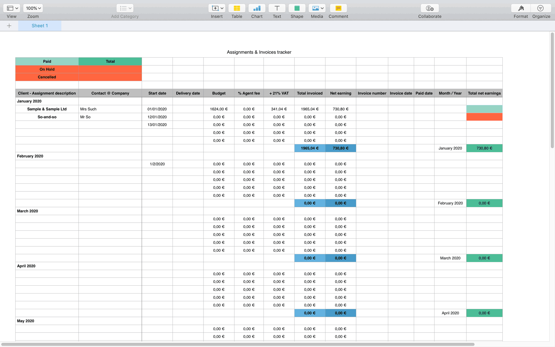The image size is (555, 347).
Task: Expand the View dropdown menu
Action: click(12, 8)
